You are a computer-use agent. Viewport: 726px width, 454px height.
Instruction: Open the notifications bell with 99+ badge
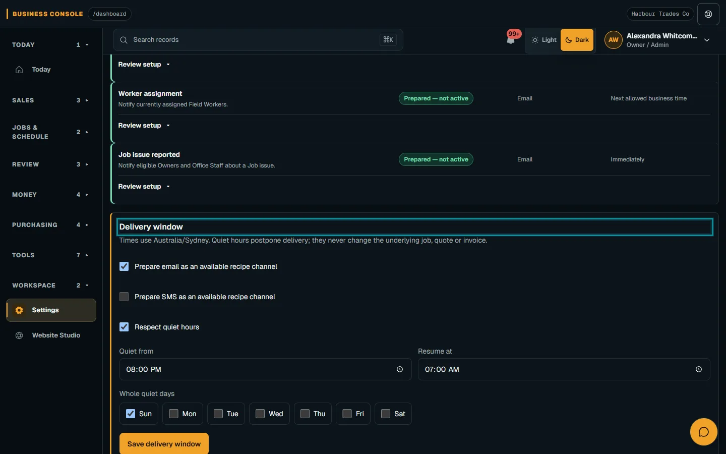tap(511, 39)
